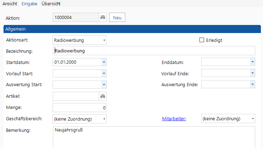Open Vorlauf Ende date dropdown
This screenshot has height=148, width=263.
pos(252,73)
